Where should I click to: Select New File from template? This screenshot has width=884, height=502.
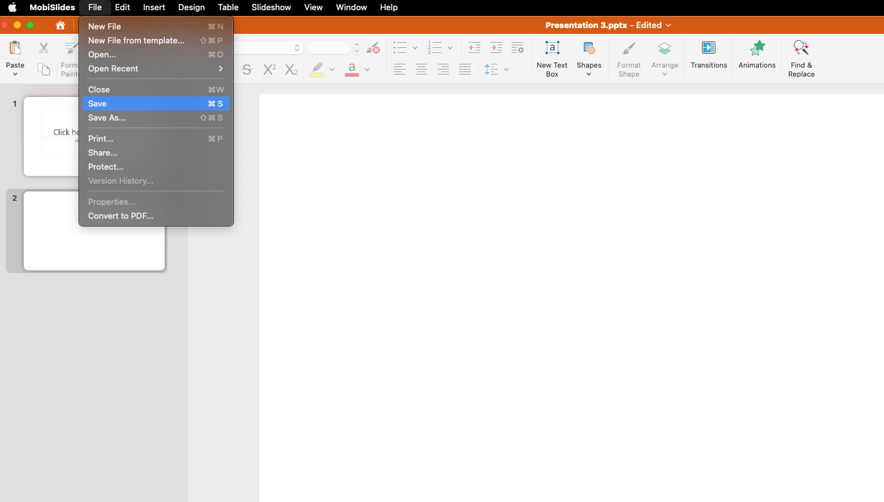click(x=156, y=40)
